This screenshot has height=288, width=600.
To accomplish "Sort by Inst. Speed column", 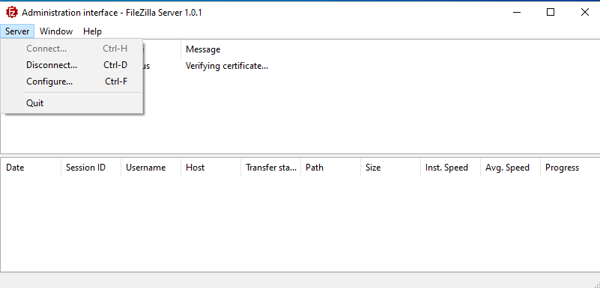I will click(450, 168).
